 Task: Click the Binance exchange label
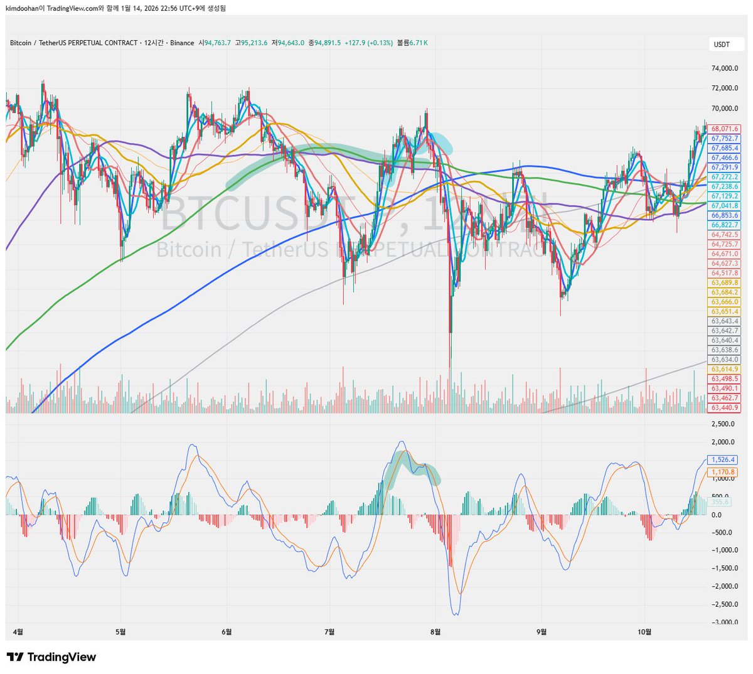point(182,43)
